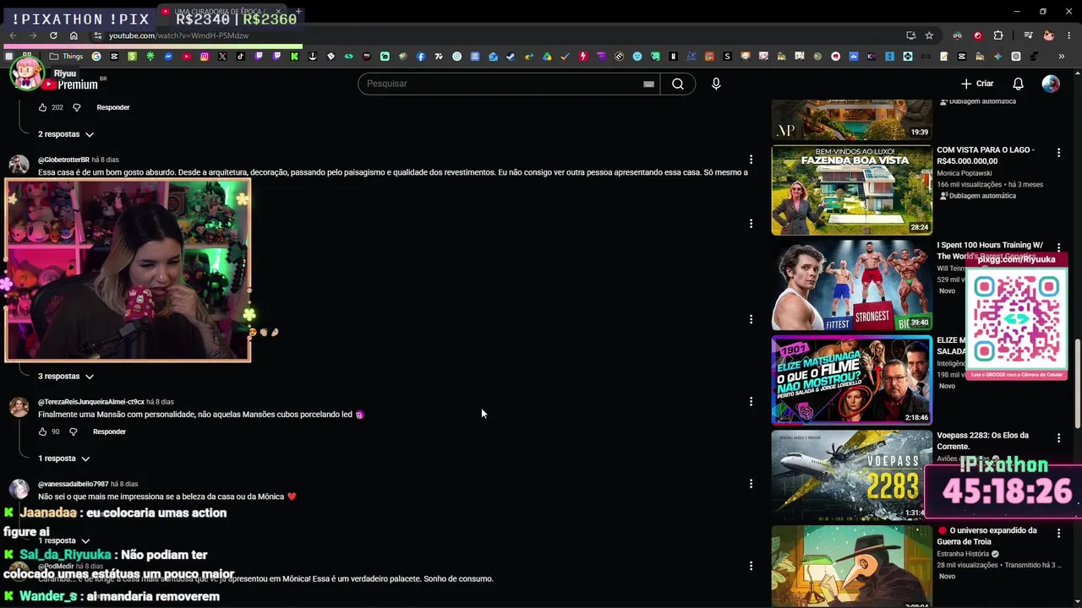Viewport: 1082px width, 608px height.
Task: Open the on-screen keyboard in the search box
Action: pos(648,84)
